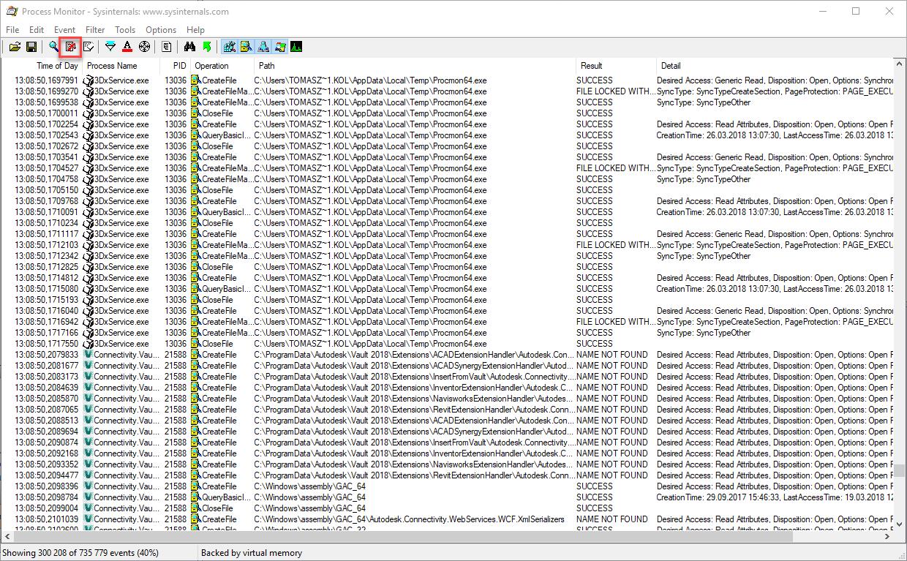Open the Tools menu
The height and width of the screenshot is (561, 907).
[125, 30]
